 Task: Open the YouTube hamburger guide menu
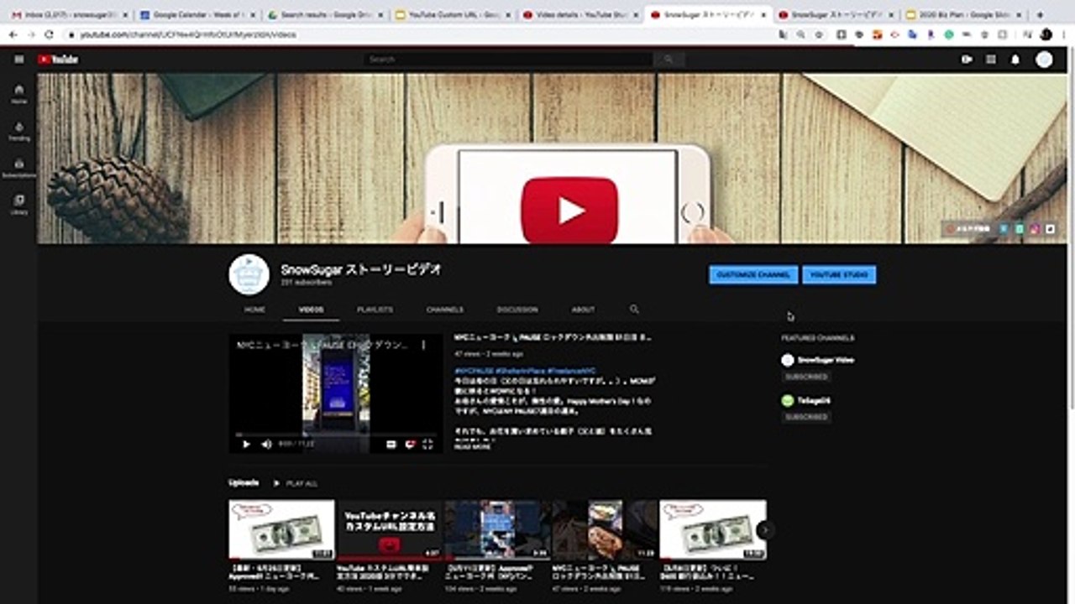tap(18, 60)
